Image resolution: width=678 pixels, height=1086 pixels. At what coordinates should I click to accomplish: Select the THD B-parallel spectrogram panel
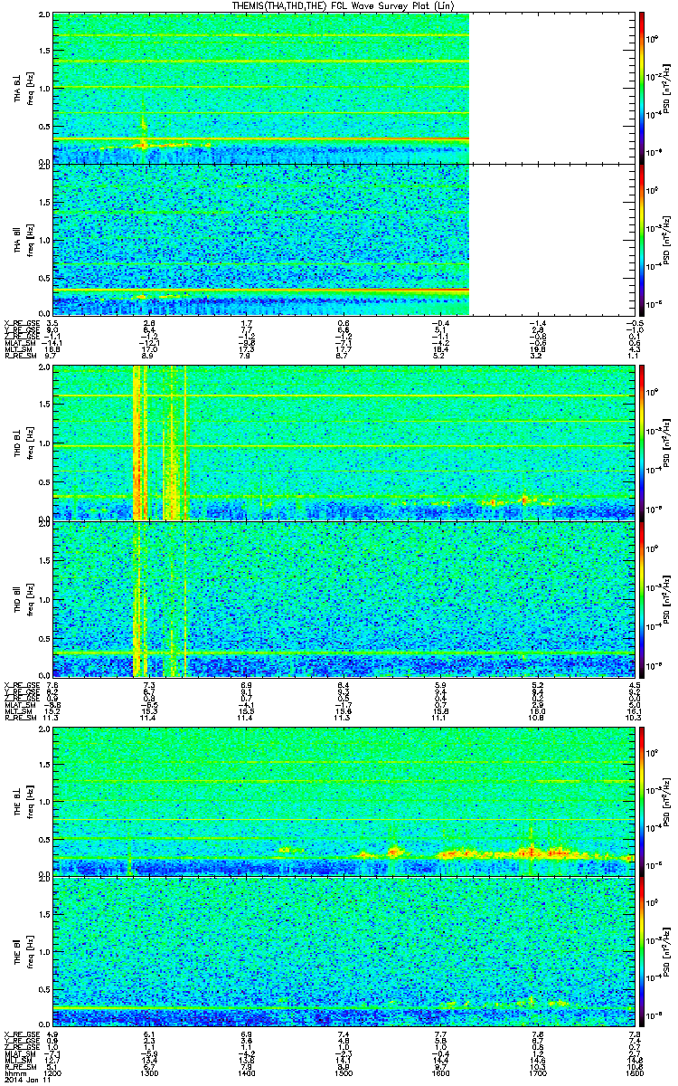tap(344, 598)
